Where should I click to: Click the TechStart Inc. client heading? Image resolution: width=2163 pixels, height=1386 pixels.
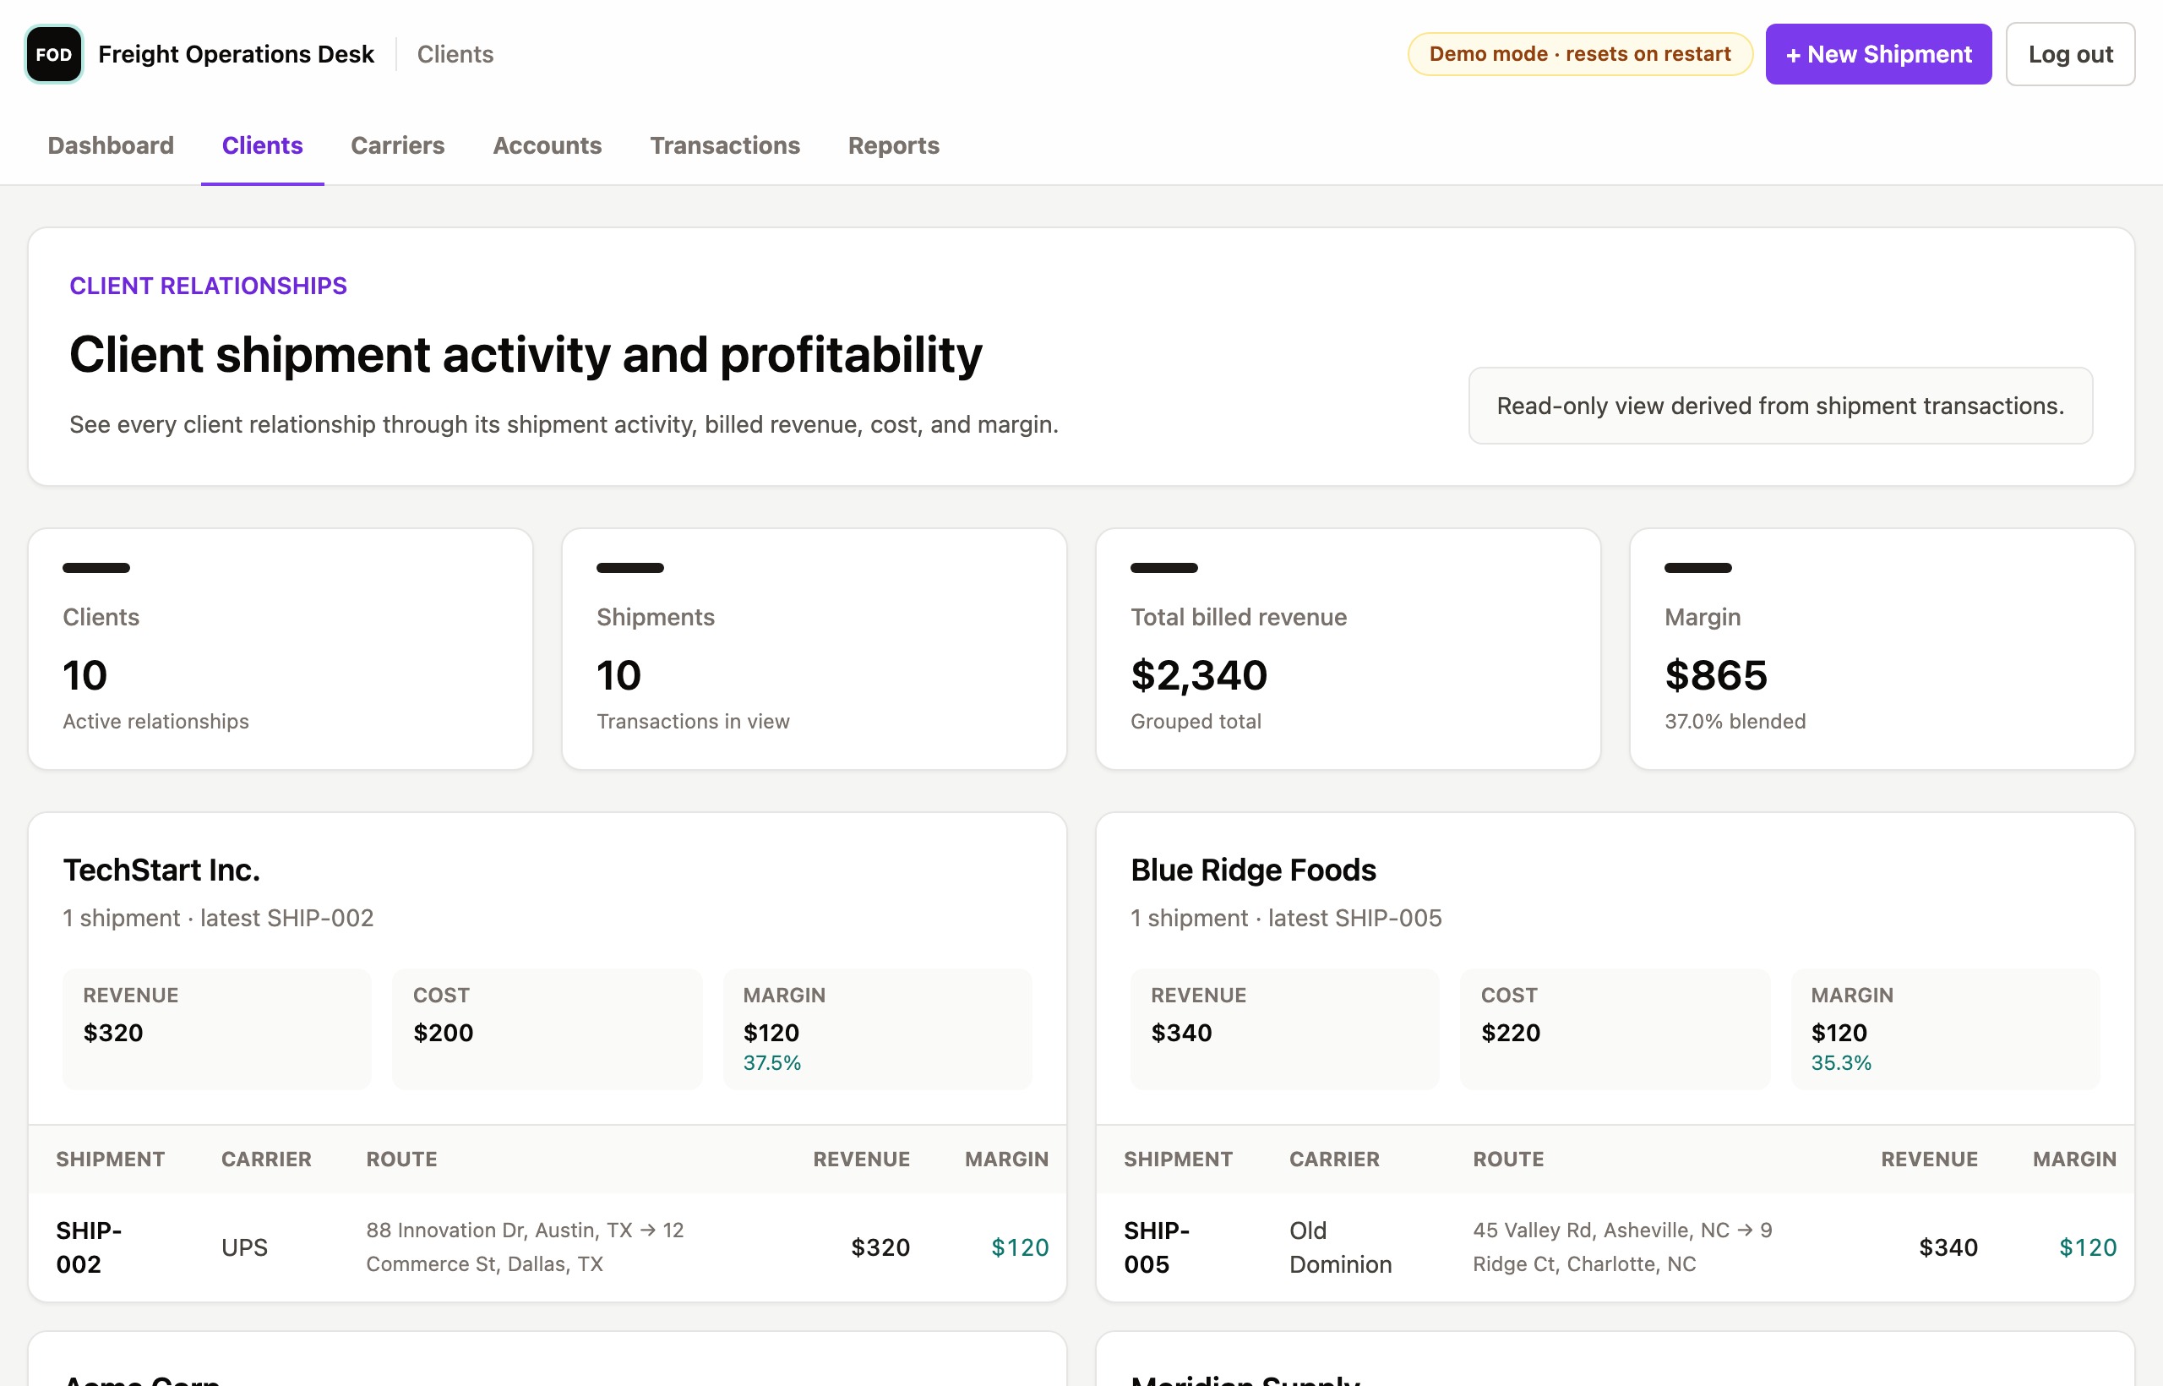(161, 870)
